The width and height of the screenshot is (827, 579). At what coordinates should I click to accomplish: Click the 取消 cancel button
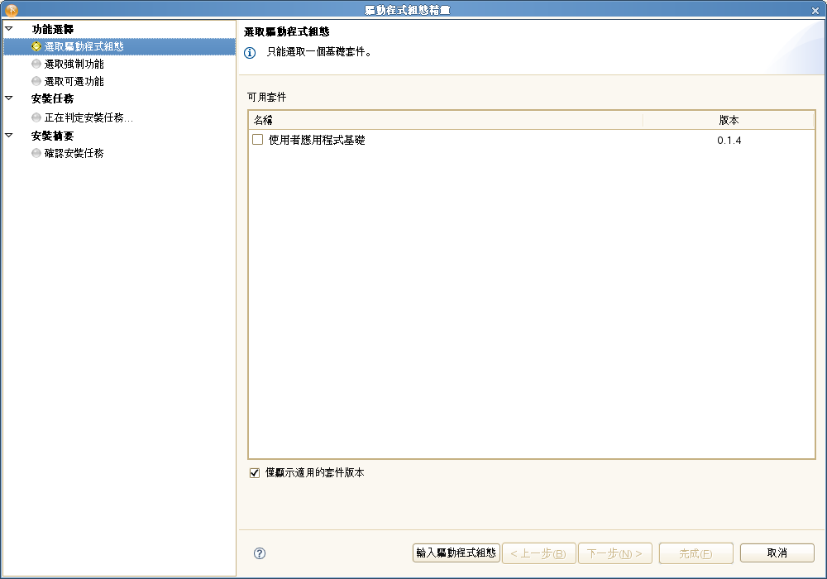pos(777,553)
